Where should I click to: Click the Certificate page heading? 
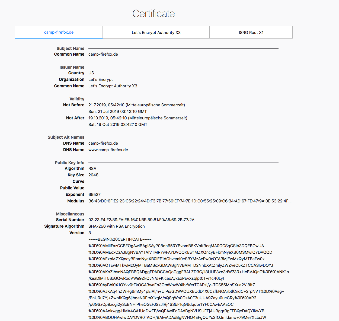coord(153,14)
